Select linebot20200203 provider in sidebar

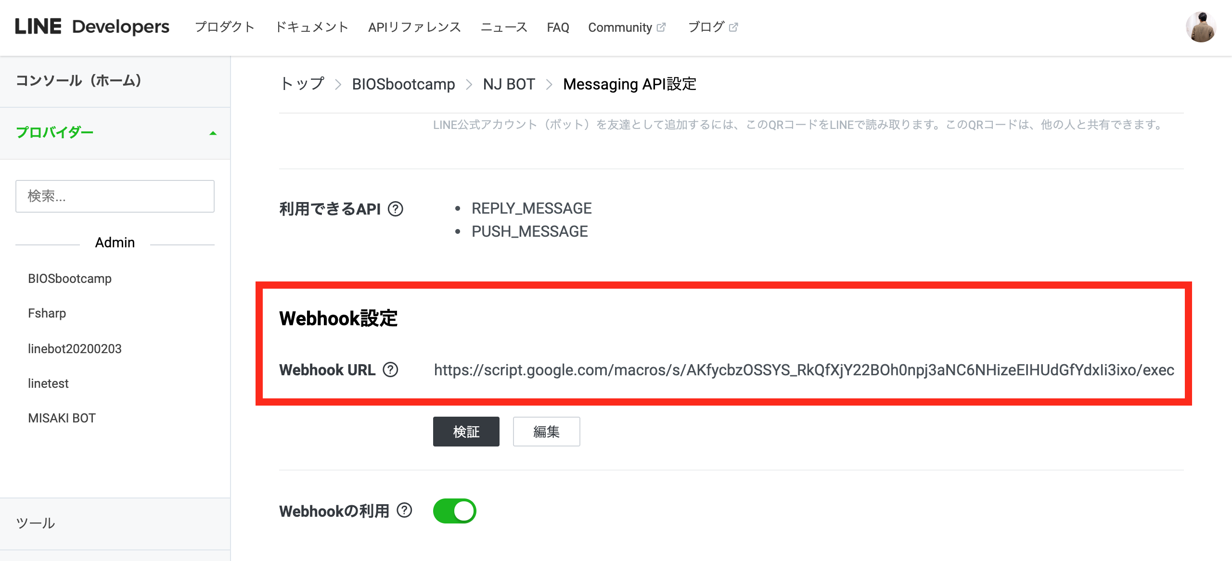[75, 349]
